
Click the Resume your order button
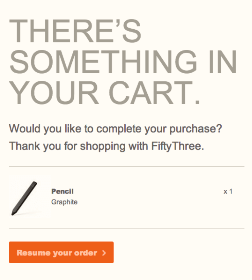coord(61,252)
